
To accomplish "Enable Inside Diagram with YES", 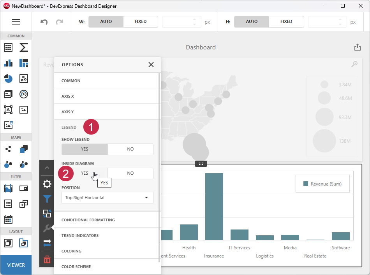I will point(85,173).
